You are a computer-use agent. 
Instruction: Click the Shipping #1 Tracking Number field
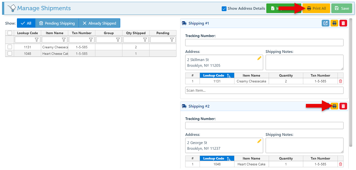point(264,43)
